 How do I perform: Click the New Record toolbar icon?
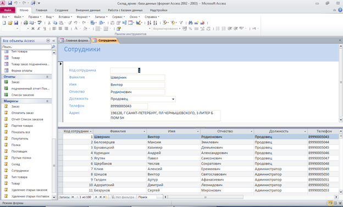coord(196,23)
